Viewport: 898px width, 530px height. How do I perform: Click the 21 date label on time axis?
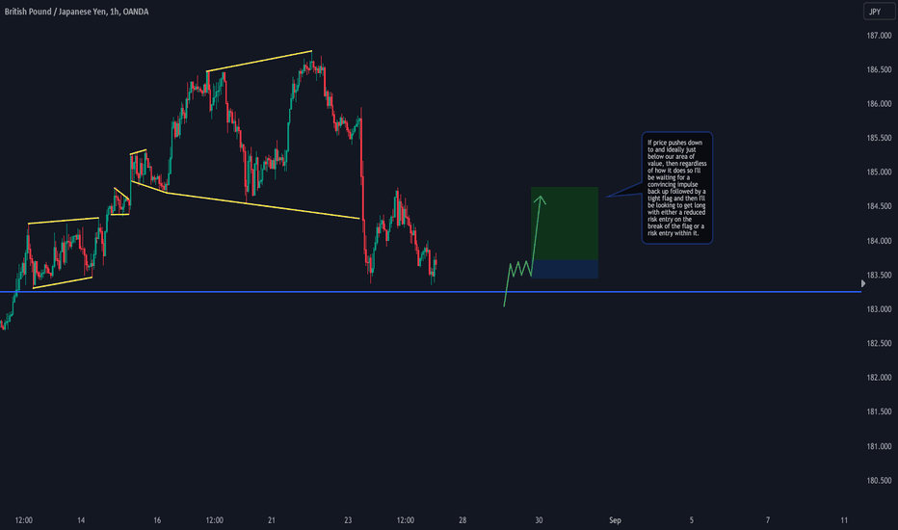point(272,520)
